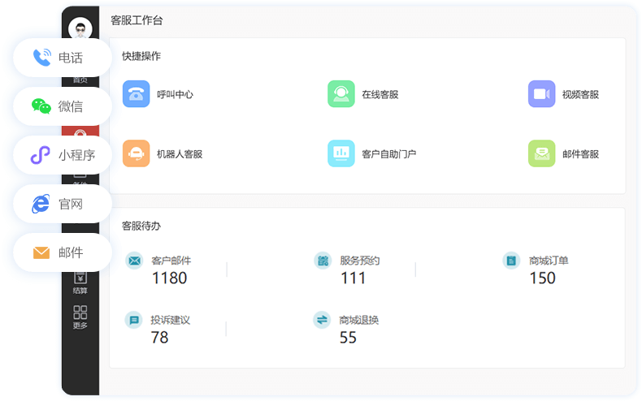Viewport: 642px width, 401px height.
Task: Click the blue IE browser icon
Action: click(41, 204)
